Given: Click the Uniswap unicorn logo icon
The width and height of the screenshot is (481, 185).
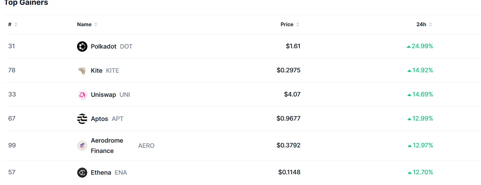Looking at the screenshot, I should [82, 95].
